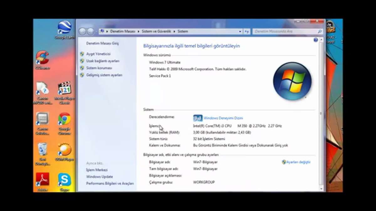Viewport: 376px width, 211px height.
Task: Click the help question mark icon
Action: [316, 40]
